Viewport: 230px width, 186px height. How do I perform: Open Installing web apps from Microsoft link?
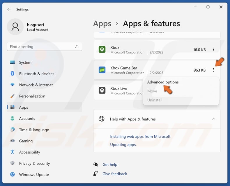[140, 137]
